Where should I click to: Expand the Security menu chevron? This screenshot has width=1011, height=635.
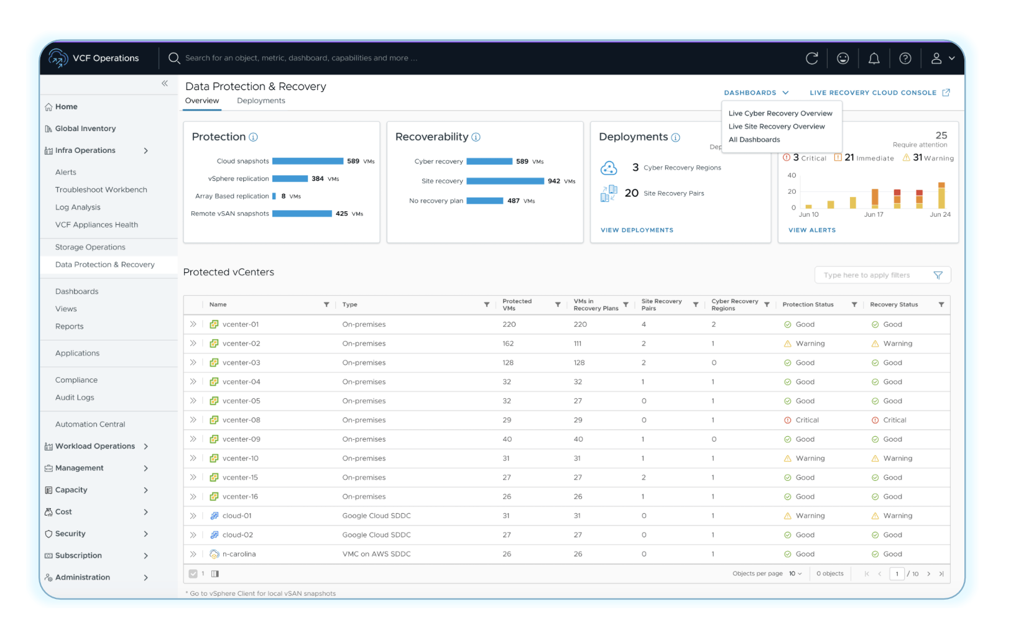tap(146, 534)
